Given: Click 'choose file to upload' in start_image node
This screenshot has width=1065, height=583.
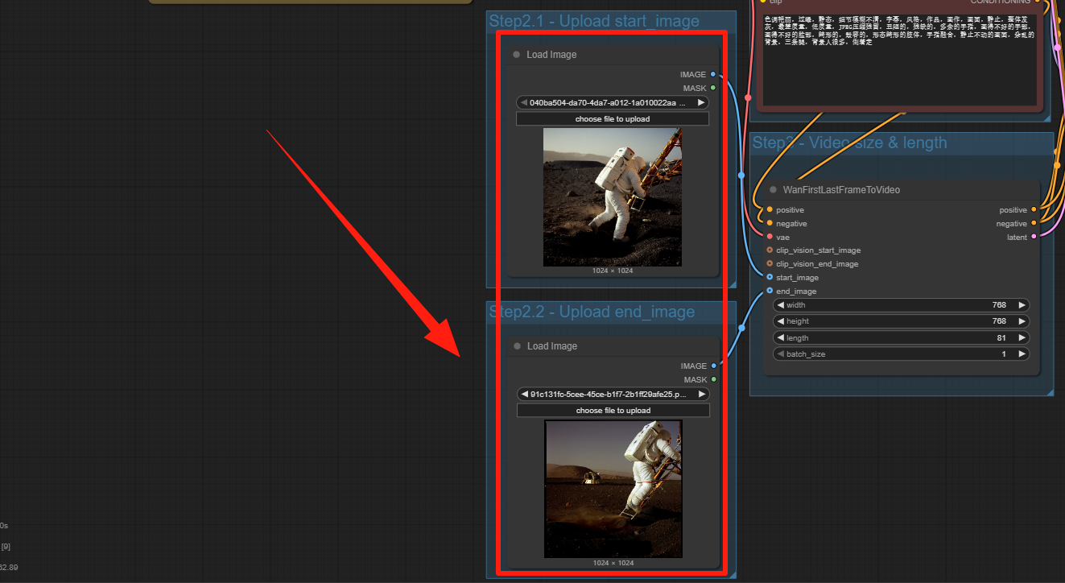Looking at the screenshot, I should [613, 119].
